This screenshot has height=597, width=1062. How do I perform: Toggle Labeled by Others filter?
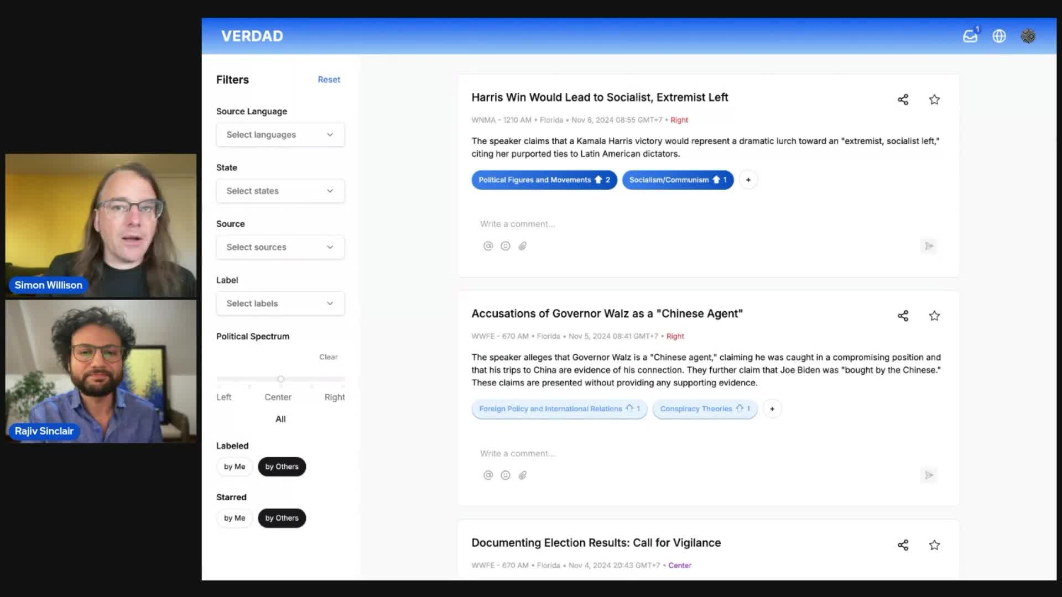point(282,467)
